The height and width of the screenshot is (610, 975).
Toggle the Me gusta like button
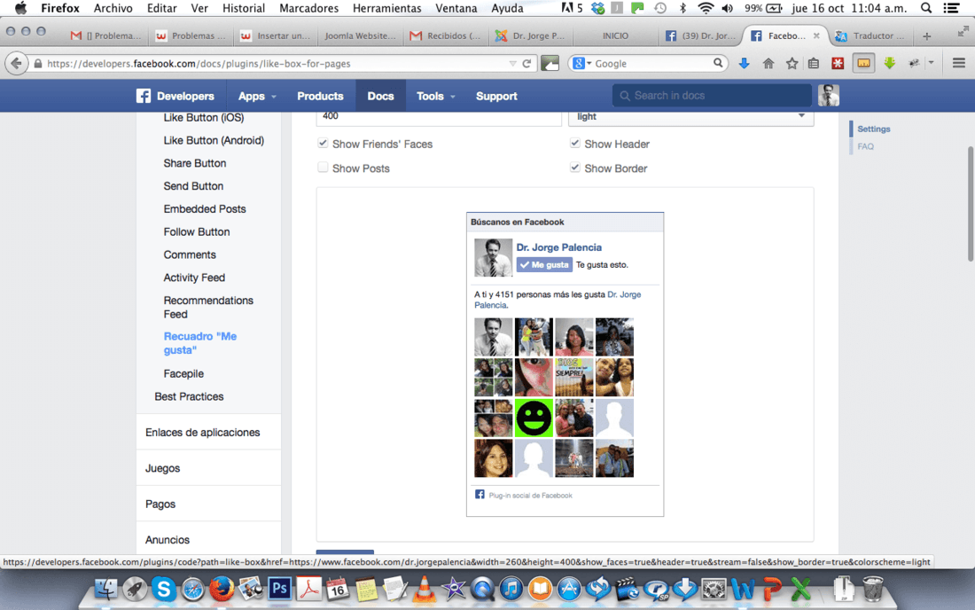[x=544, y=265]
